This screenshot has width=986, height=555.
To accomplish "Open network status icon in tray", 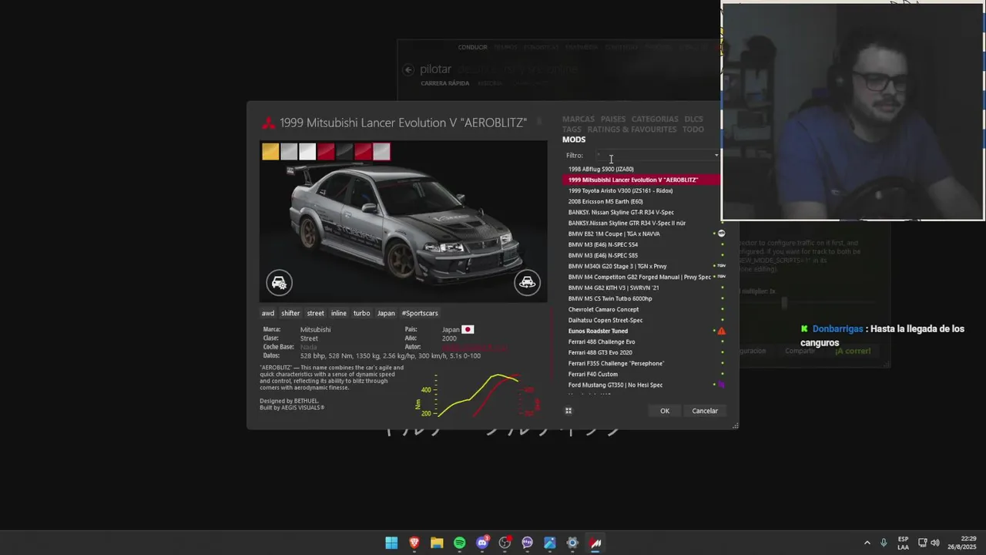I will (922, 543).
